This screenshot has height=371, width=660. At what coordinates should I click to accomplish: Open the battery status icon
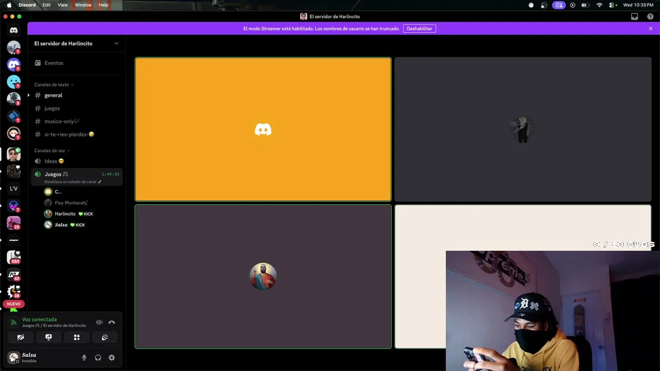(x=585, y=5)
